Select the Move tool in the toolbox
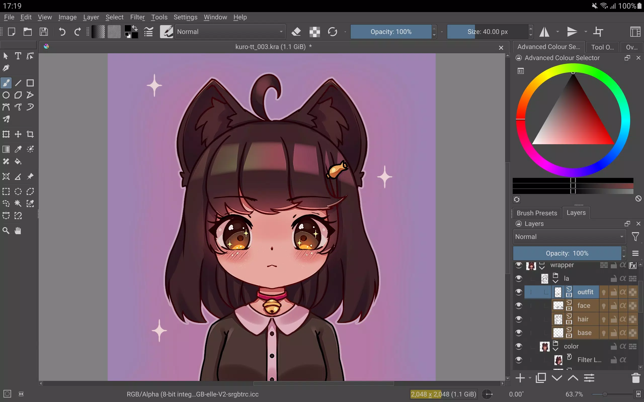The height and width of the screenshot is (402, 644). coord(18,134)
